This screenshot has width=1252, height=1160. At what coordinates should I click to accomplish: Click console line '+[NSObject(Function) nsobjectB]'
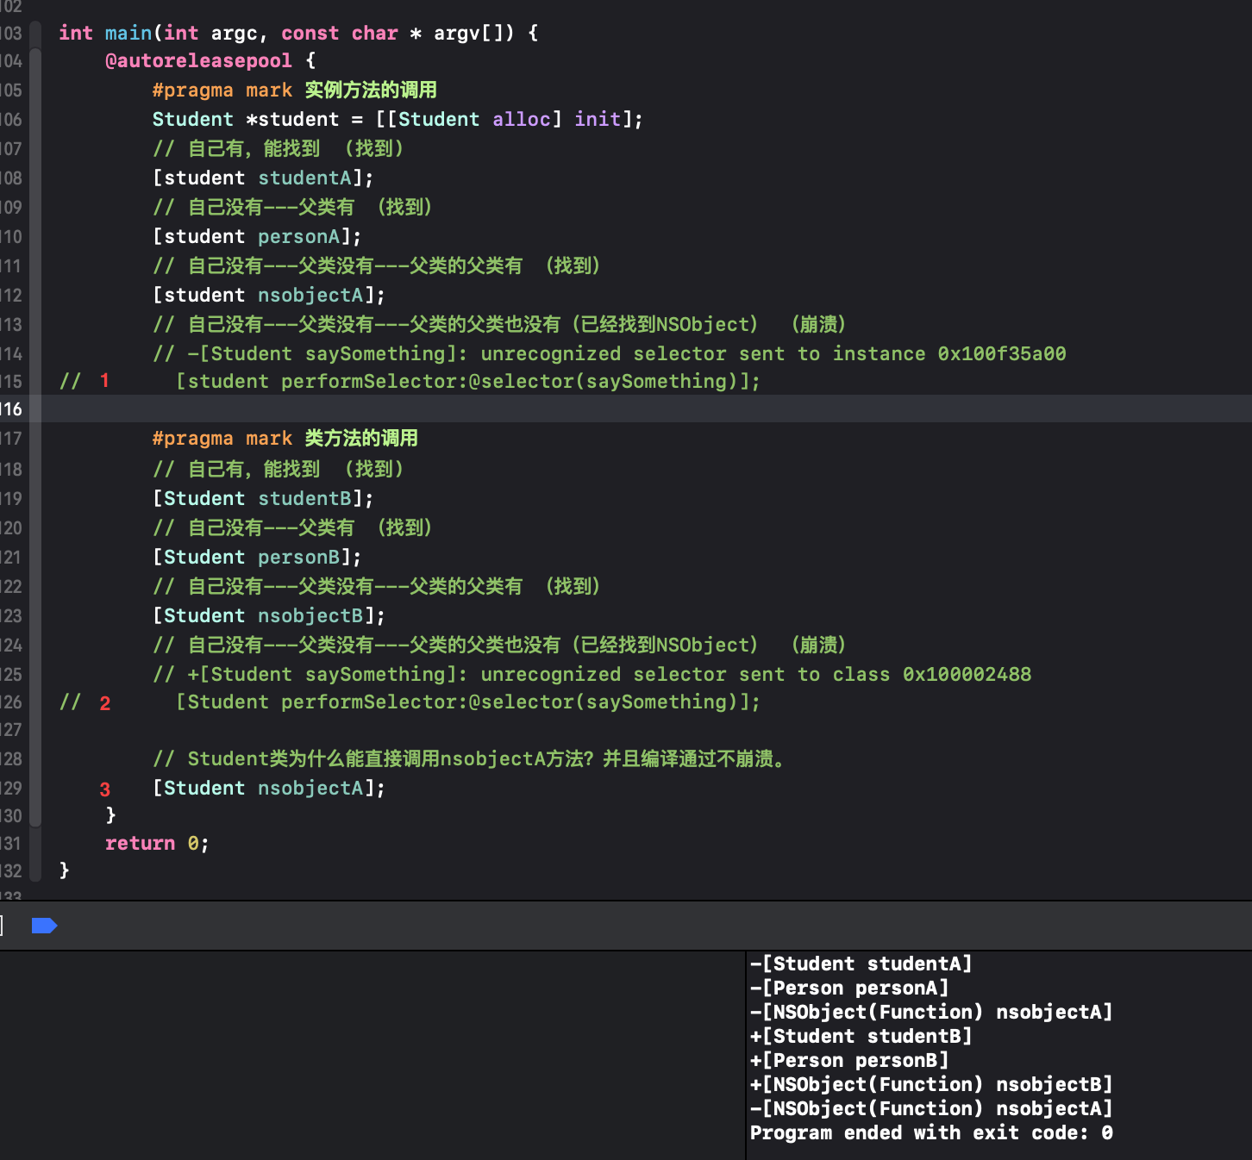click(931, 1084)
